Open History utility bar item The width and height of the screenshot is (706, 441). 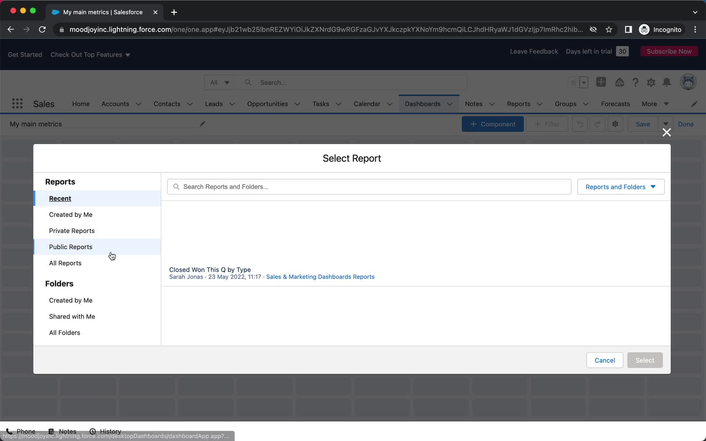pos(106,431)
